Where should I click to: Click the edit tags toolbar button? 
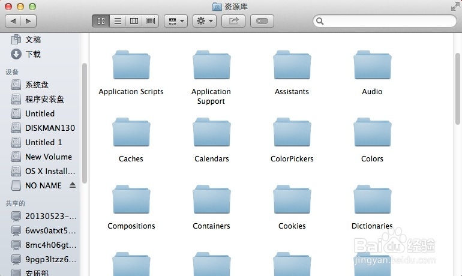[262, 21]
